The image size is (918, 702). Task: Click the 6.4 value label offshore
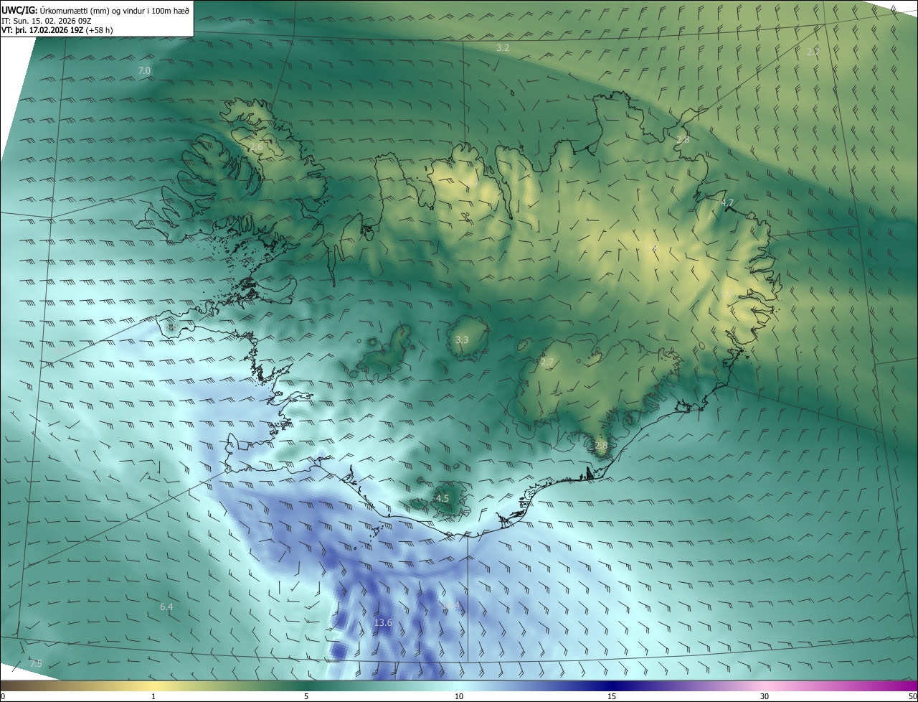166,607
